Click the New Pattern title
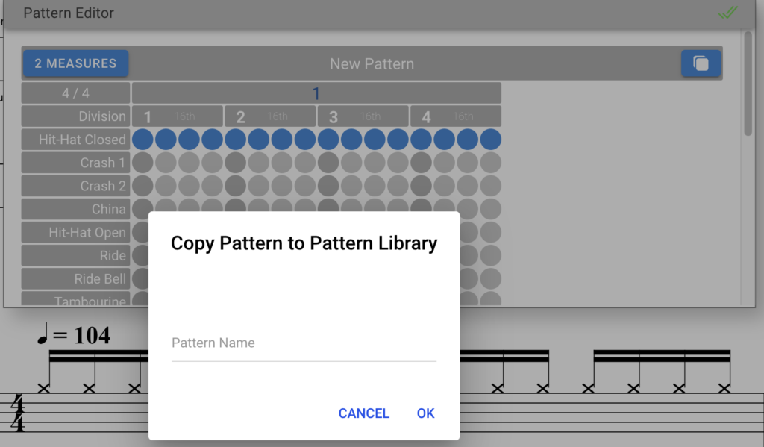 [372, 64]
